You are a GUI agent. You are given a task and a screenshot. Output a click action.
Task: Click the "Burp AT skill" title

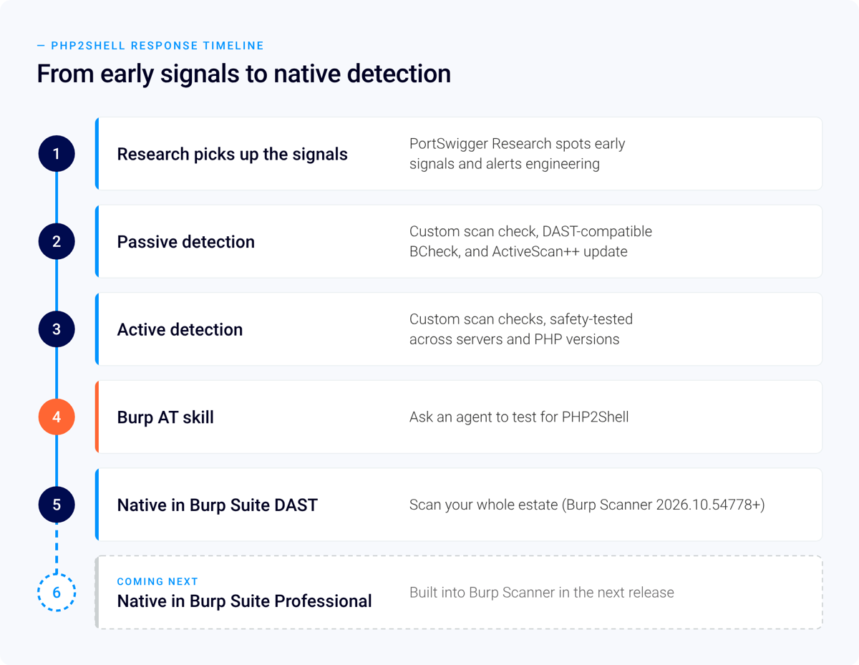click(x=165, y=417)
